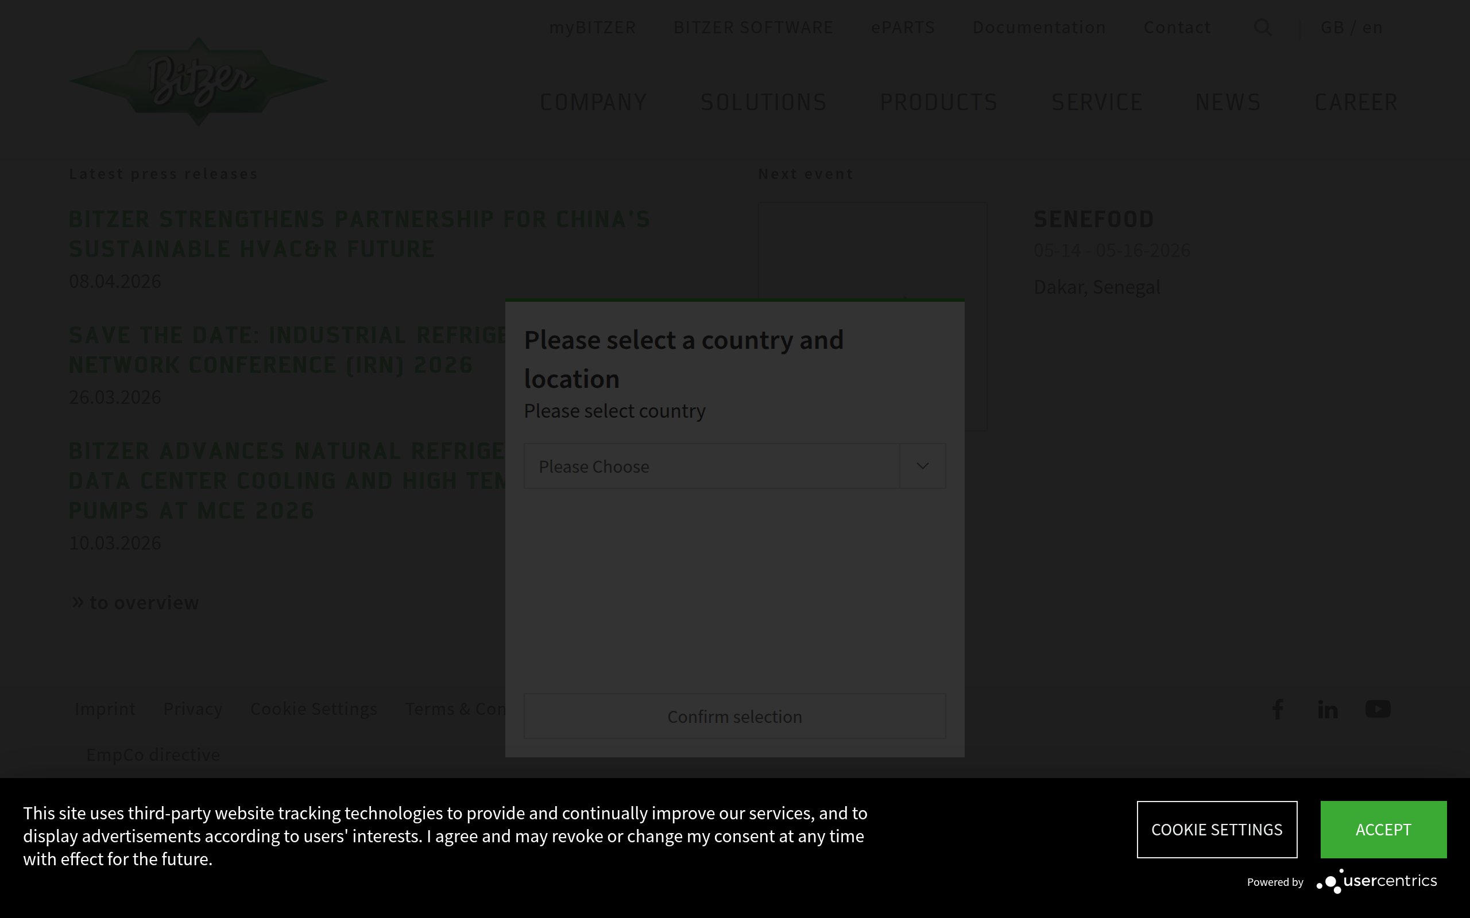Open Save the Date IRN press release
The image size is (1470, 918).
(x=288, y=350)
